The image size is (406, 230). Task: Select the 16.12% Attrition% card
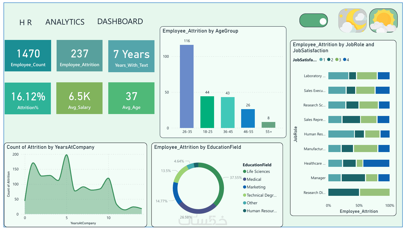28,98
